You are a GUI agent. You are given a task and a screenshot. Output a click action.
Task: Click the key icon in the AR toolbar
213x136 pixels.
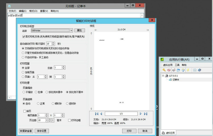coord(164,70)
